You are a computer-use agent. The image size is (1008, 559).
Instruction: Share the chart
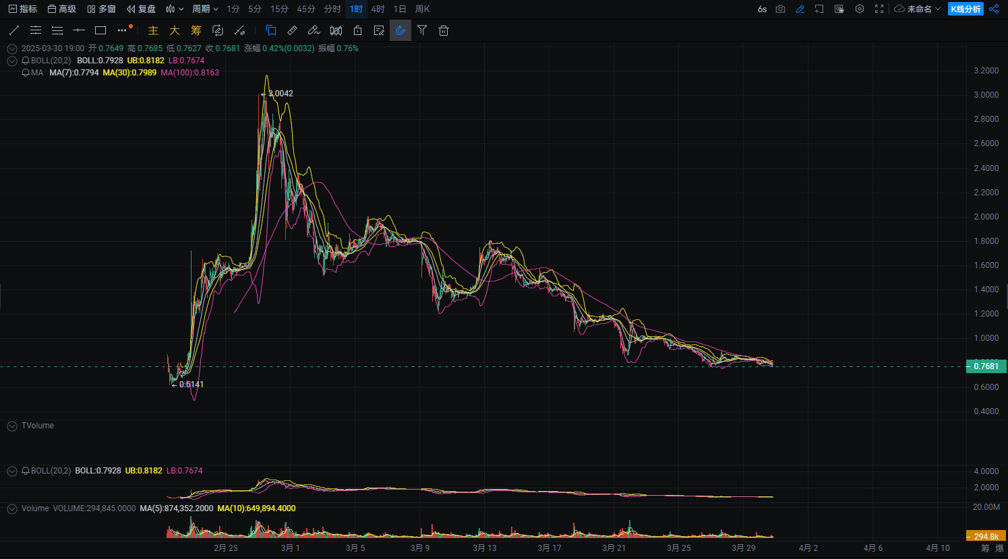[x=995, y=9]
